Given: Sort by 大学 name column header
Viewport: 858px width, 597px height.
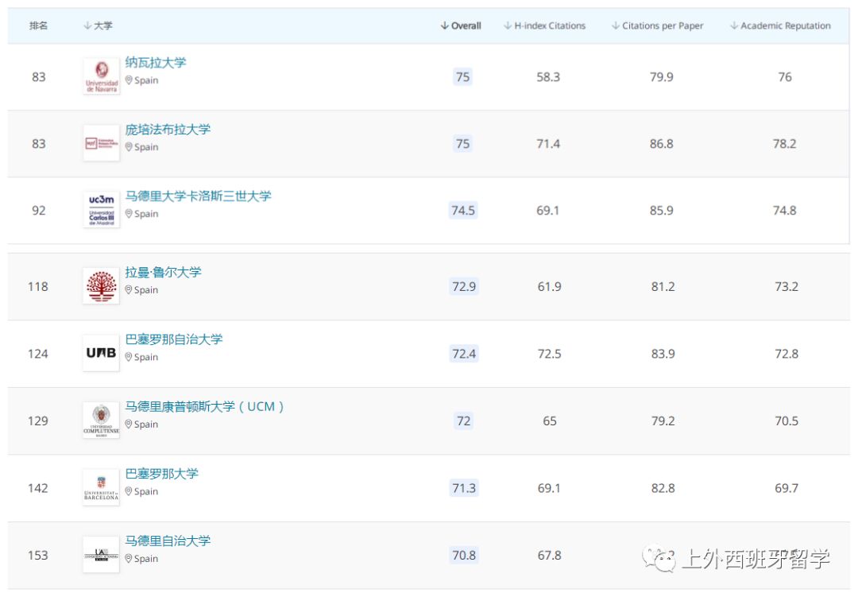Looking at the screenshot, I should coord(98,26).
